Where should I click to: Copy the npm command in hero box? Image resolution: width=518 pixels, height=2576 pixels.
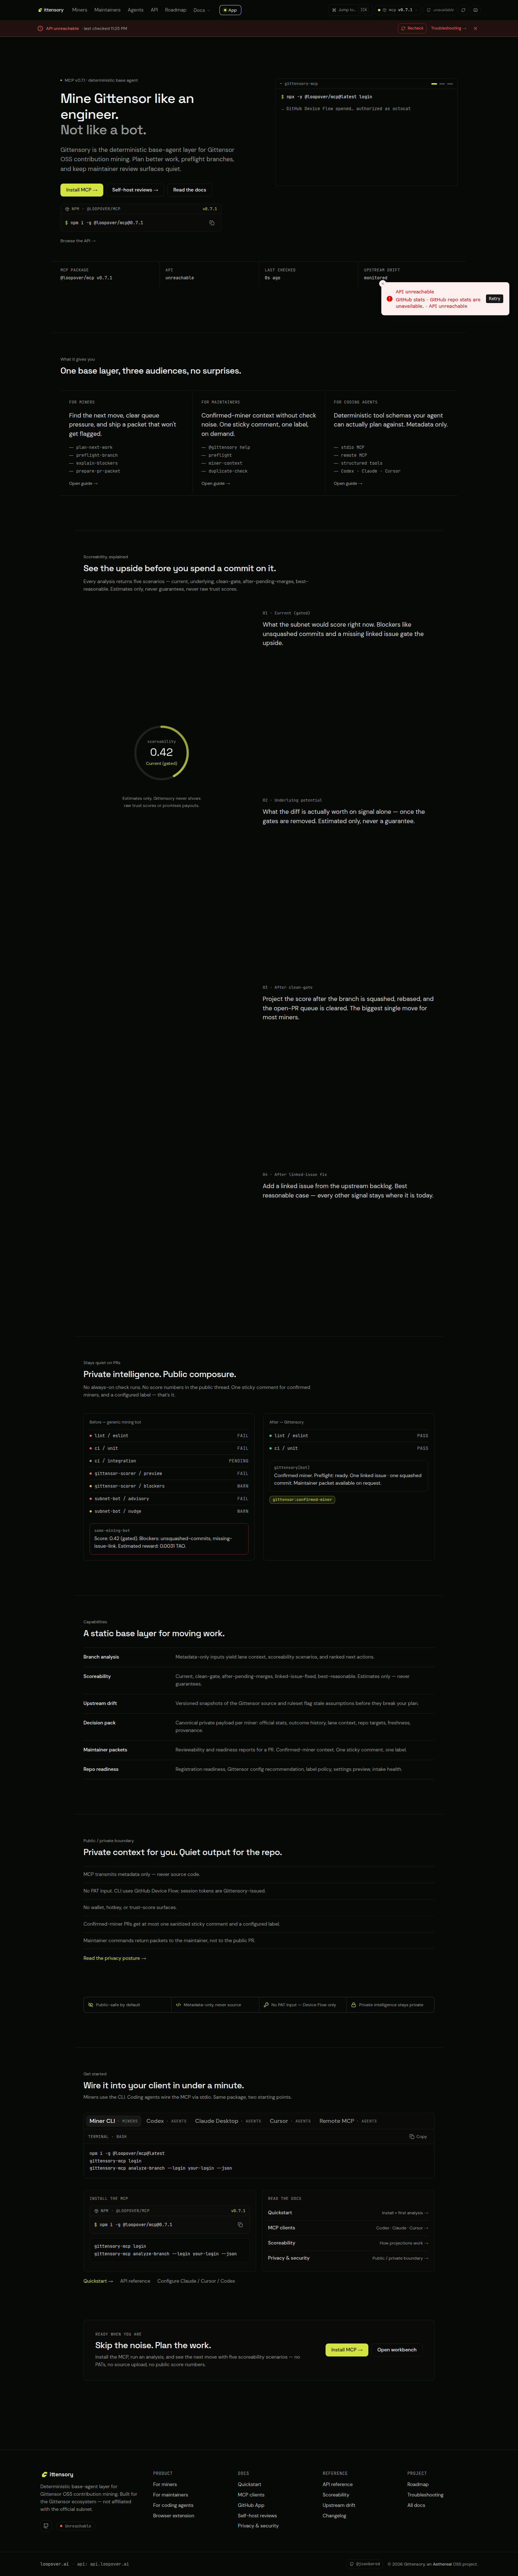pos(211,223)
